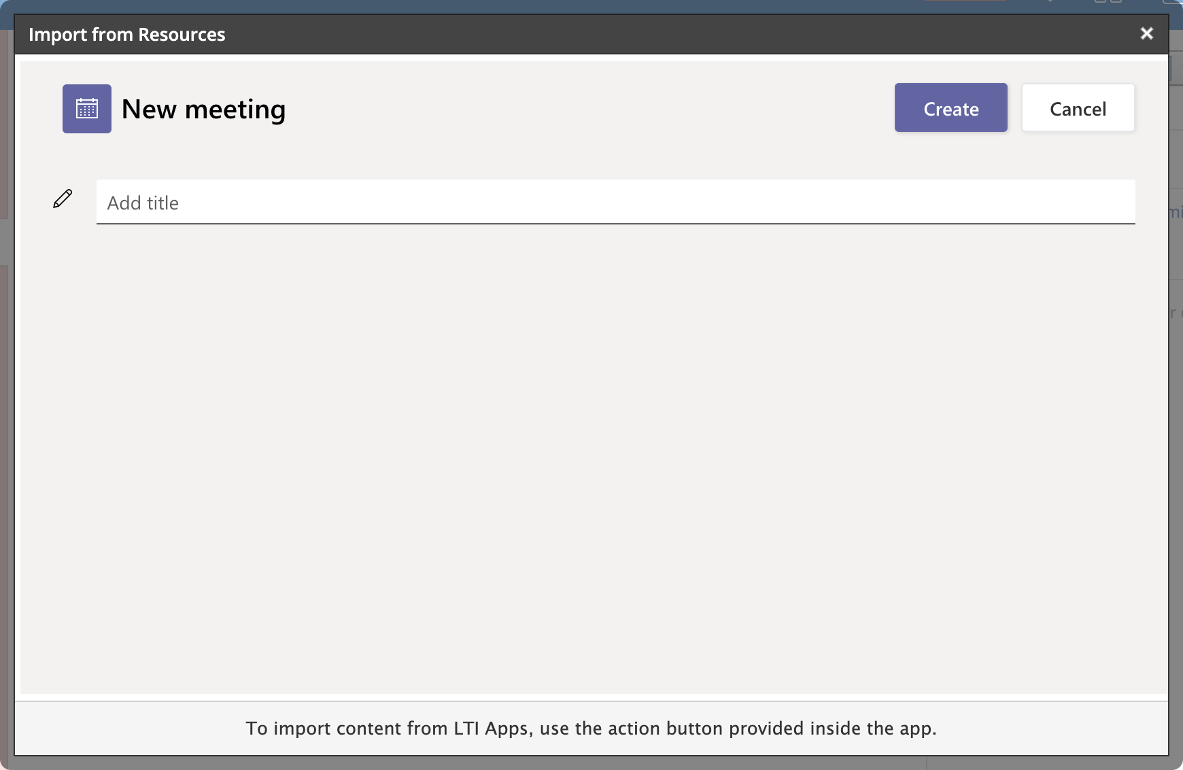Viewport: 1183px width, 770px height.
Task: Select the purple meeting calendar tile
Action: [87, 109]
